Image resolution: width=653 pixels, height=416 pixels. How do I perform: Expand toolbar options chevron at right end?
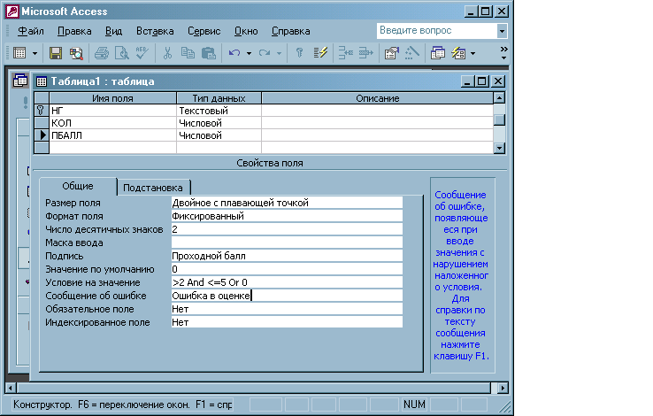pos(504,53)
